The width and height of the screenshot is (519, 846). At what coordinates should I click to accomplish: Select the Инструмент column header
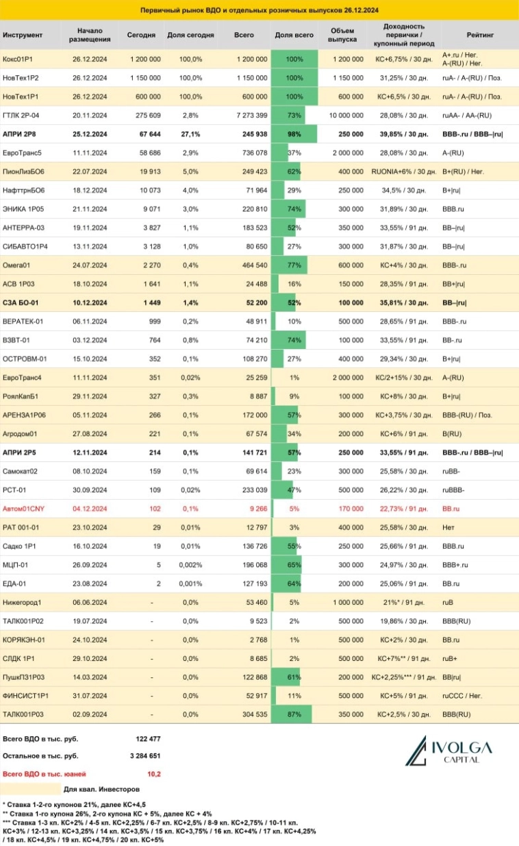(23, 34)
